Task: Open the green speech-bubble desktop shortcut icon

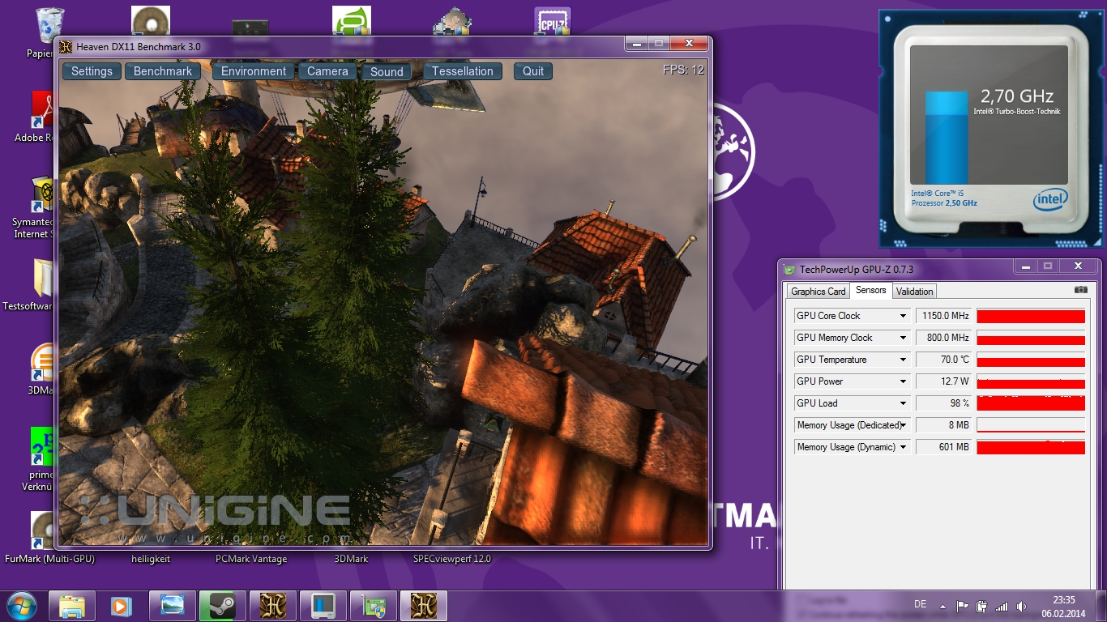Action: (x=352, y=22)
